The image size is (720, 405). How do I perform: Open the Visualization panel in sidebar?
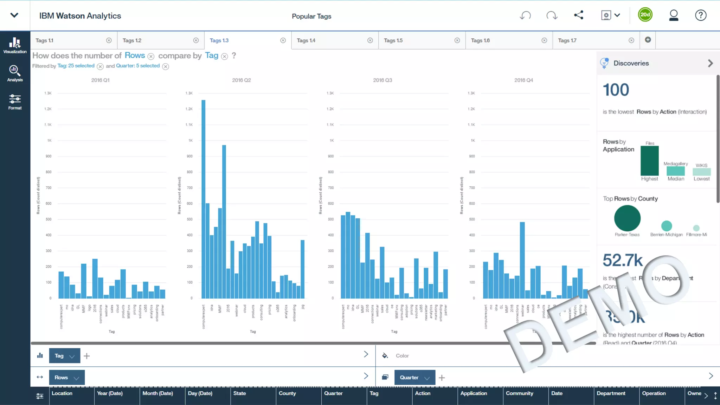[x=15, y=45]
